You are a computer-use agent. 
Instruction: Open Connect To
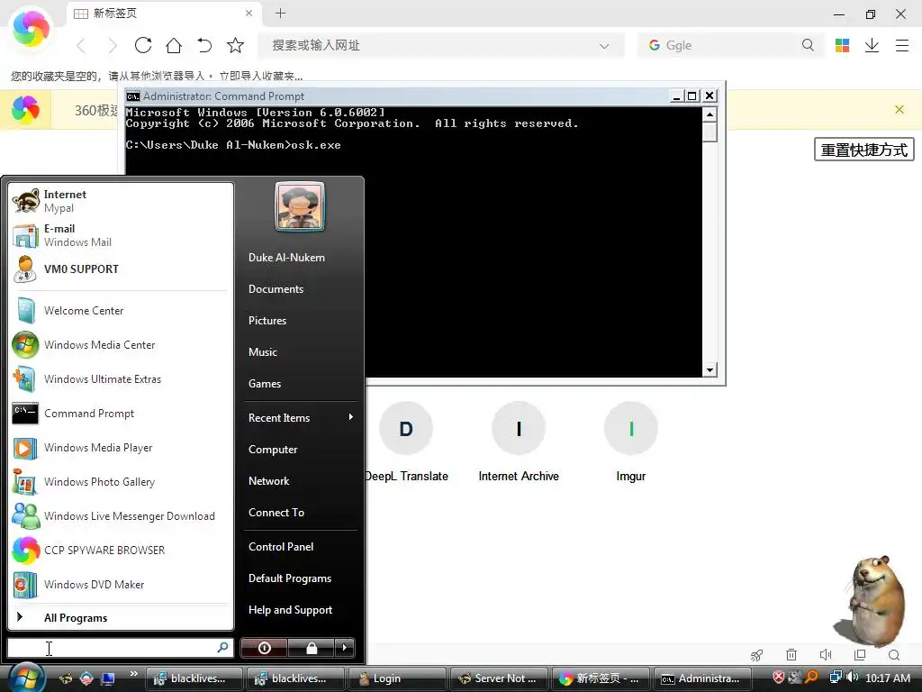[276, 513]
